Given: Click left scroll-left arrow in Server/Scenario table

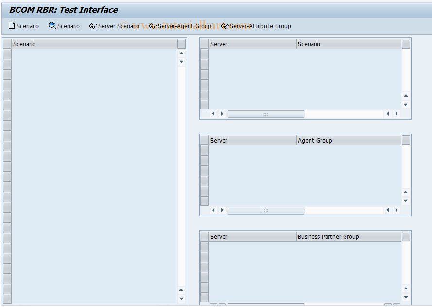Looking at the screenshot, I should point(213,114).
